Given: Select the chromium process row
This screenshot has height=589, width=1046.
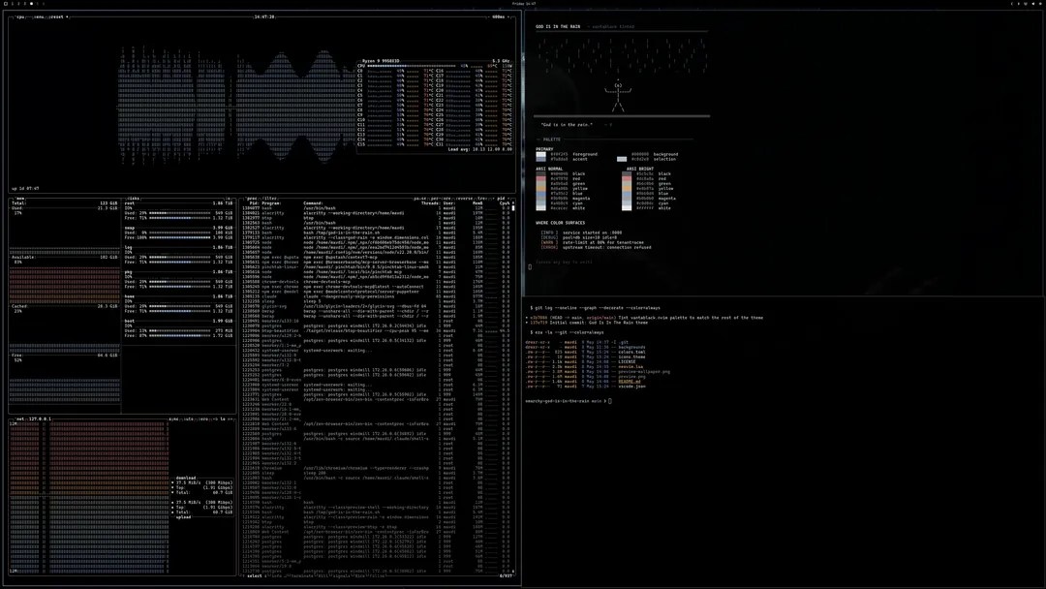Looking at the screenshot, I should pos(376,468).
